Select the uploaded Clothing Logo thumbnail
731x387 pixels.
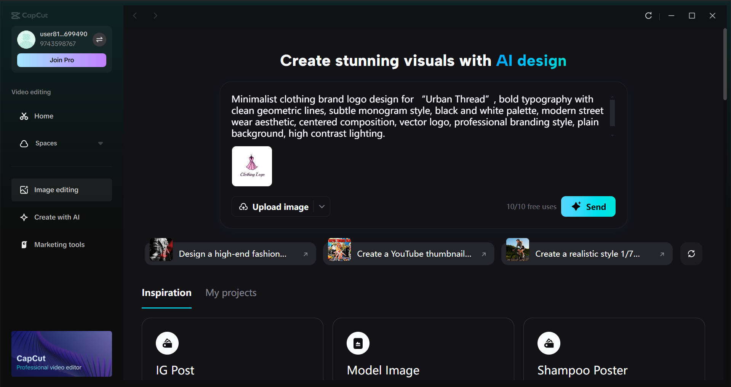tap(252, 166)
